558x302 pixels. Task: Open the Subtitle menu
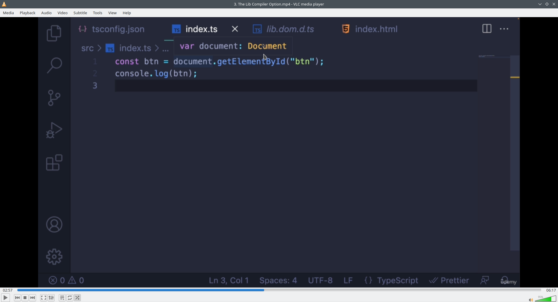click(x=81, y=13)
